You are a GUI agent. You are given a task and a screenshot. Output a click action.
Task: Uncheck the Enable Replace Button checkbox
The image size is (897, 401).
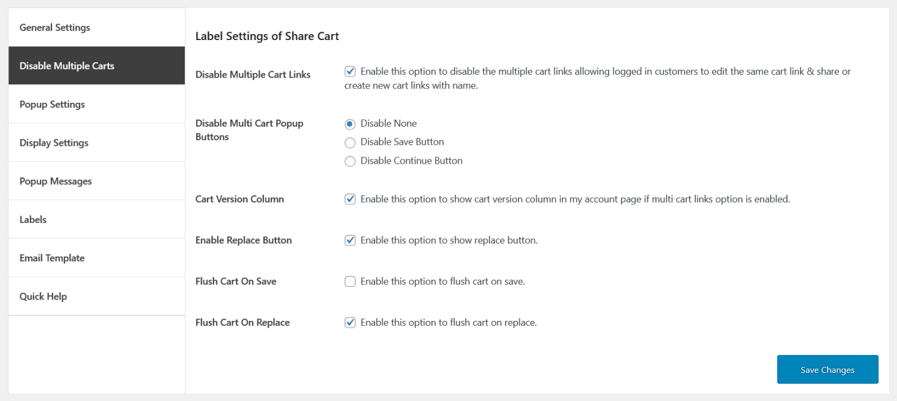(350, 240)
